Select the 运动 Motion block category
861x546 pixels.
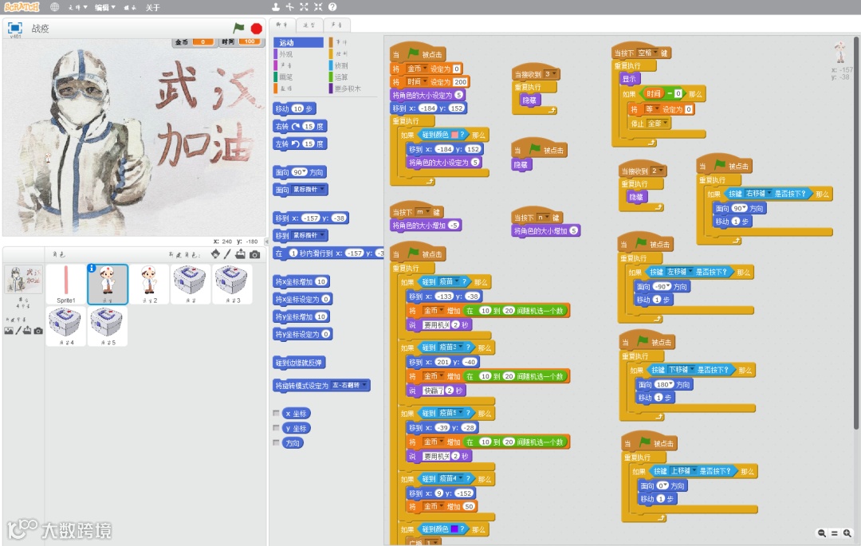click(299, 43)
